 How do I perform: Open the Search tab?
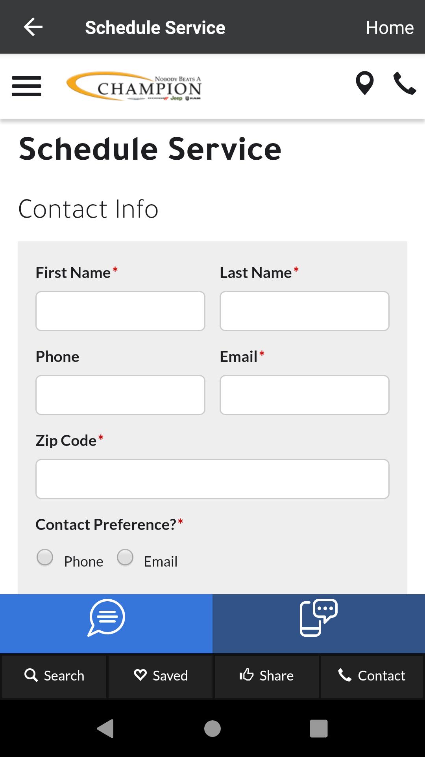click(x=54, y=676)
